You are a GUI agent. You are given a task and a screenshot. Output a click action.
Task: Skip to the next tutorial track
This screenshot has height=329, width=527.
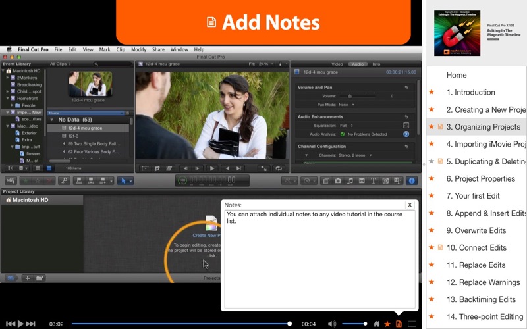pos(30,324)
